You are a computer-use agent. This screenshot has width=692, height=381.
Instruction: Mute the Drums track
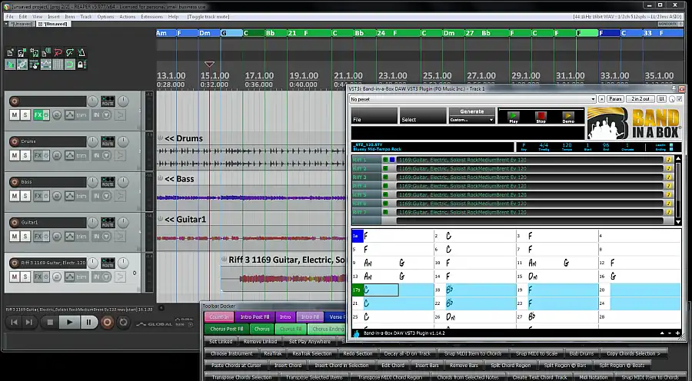click(x=15, y=156)
